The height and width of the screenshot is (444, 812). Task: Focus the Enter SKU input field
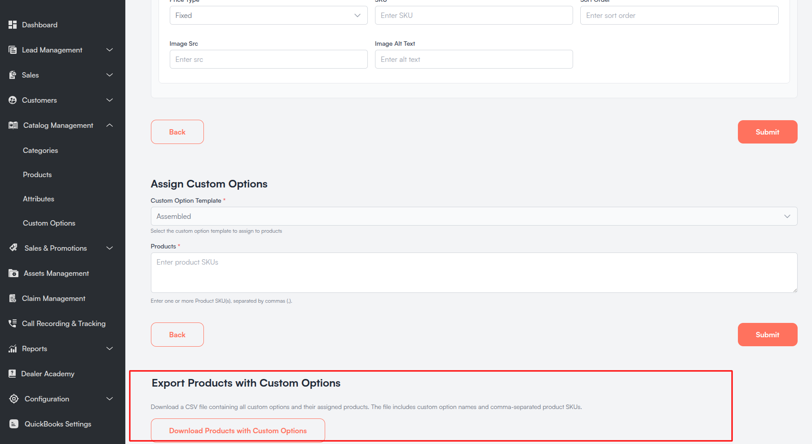[474, 15]
